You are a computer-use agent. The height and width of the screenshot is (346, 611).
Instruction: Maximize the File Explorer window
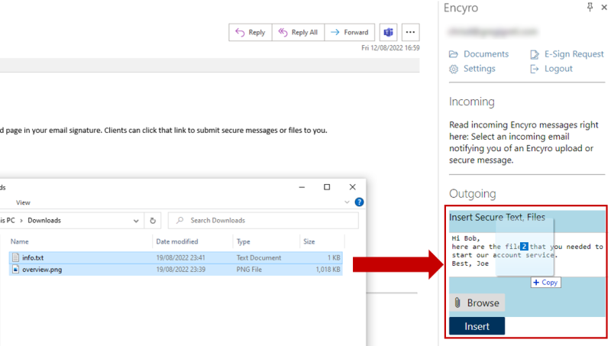point(327,187)
